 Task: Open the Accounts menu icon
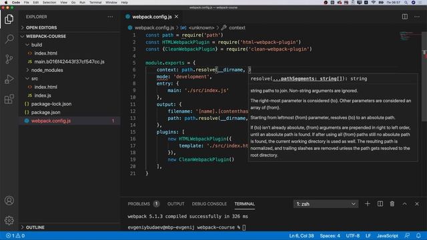tap(9, 201)
